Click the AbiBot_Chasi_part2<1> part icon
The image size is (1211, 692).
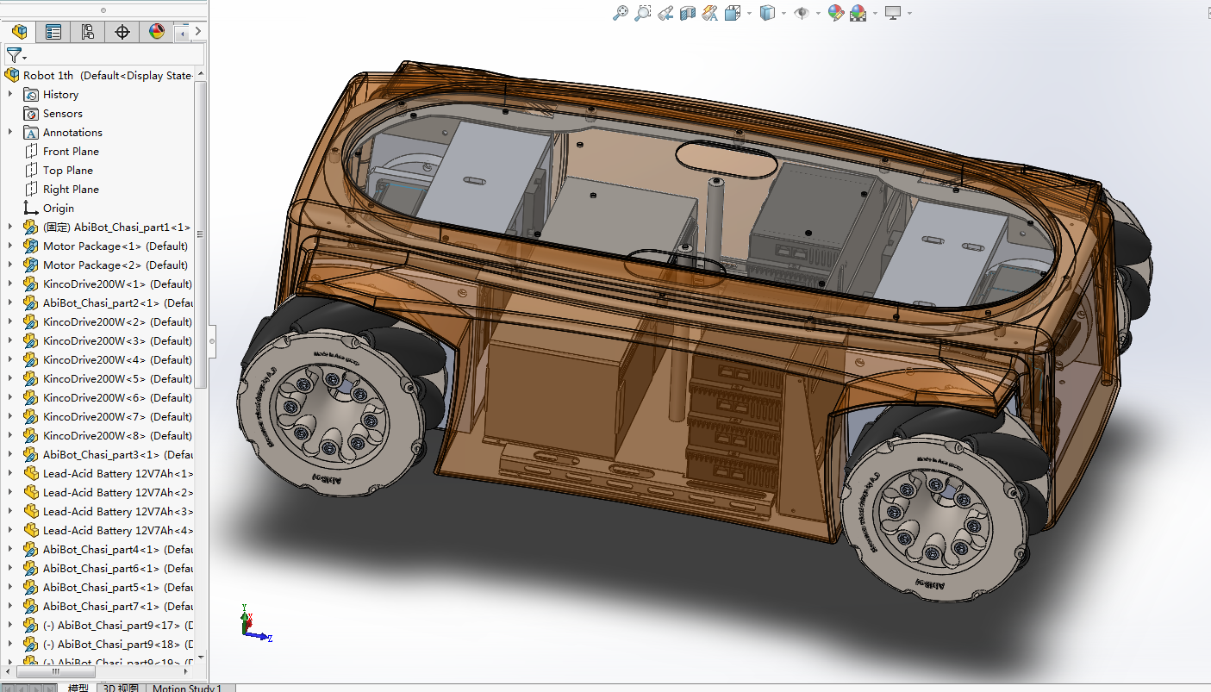pyautogui.click(x=31, y=302)
